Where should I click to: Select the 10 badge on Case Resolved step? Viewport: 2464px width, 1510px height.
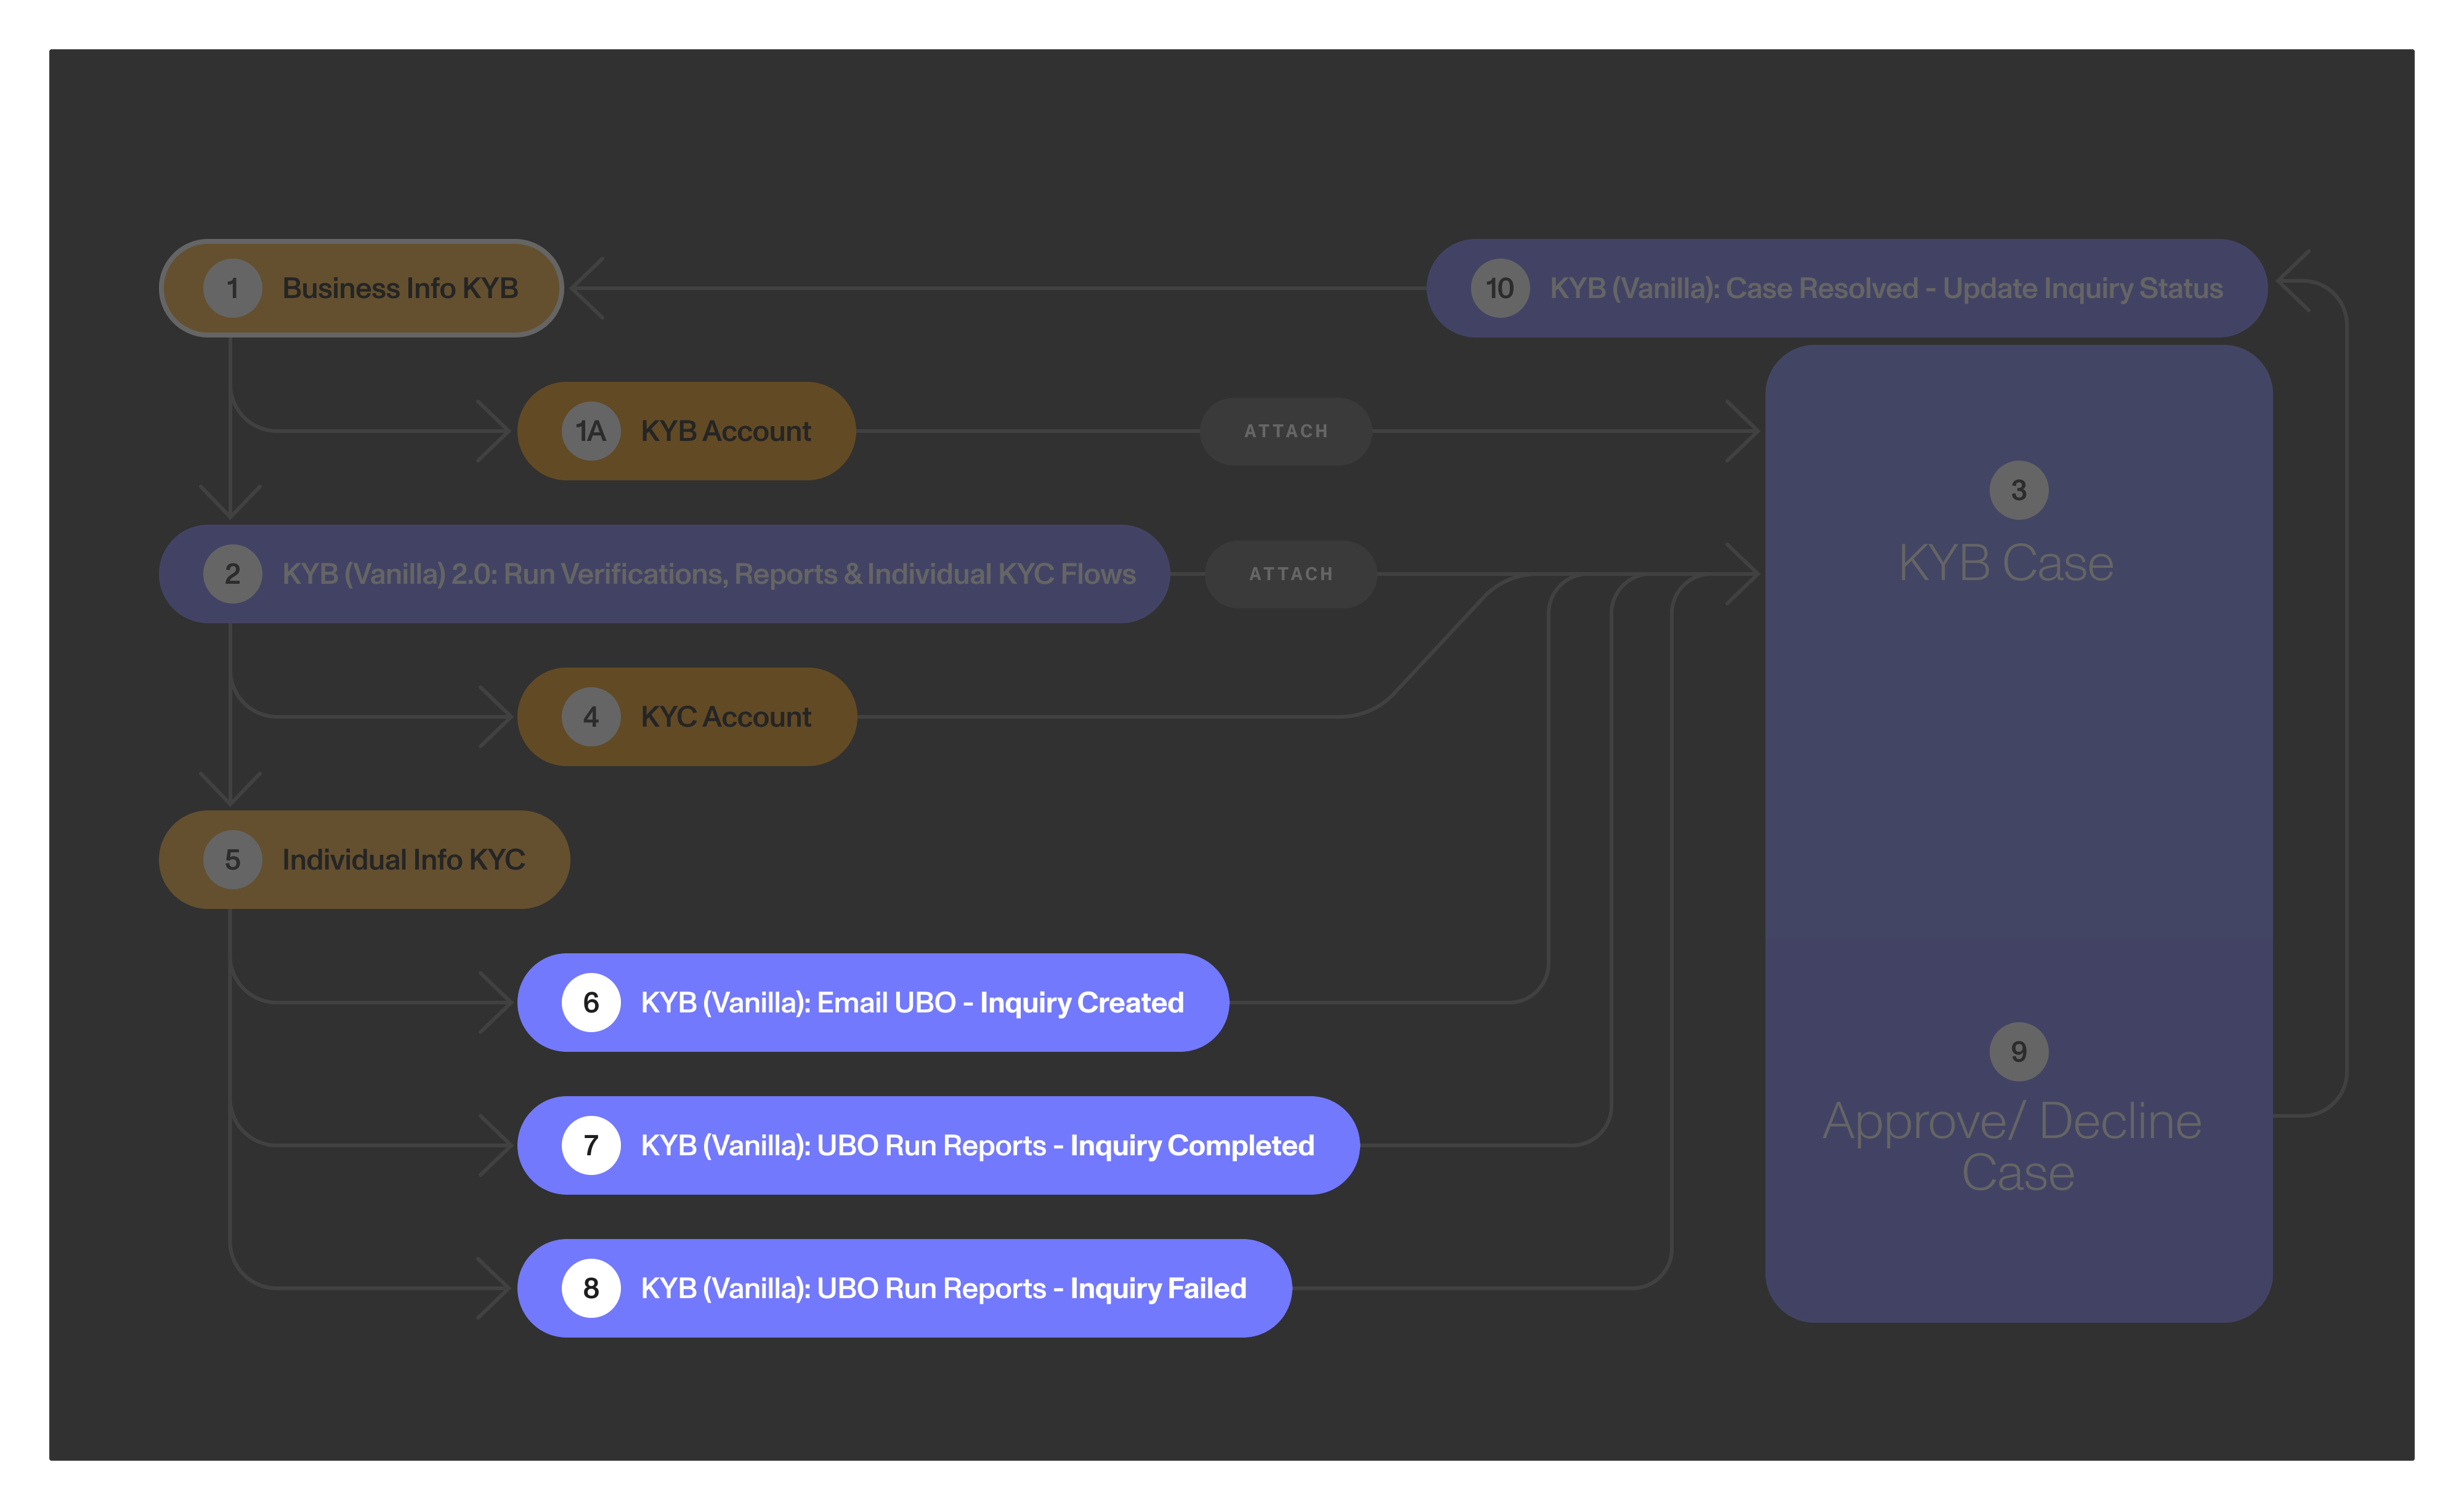[x=1499, y=288]
